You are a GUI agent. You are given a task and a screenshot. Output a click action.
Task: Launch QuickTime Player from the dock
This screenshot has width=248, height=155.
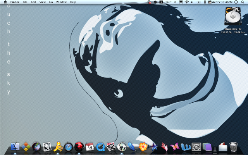(x=100, y=147)
